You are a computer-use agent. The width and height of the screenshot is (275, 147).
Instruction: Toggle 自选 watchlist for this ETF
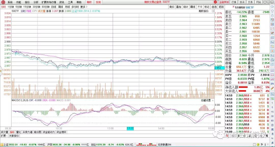pos(214,7)
